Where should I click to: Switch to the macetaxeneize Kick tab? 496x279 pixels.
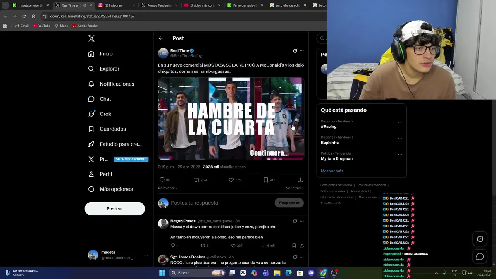pos(31,5)
